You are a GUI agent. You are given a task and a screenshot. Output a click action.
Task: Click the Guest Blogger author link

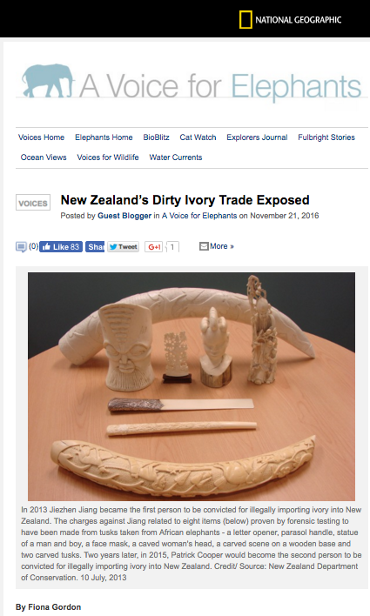coord(124,216)
